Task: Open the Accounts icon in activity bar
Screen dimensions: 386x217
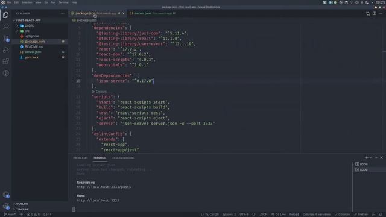Action: point(6,195)
